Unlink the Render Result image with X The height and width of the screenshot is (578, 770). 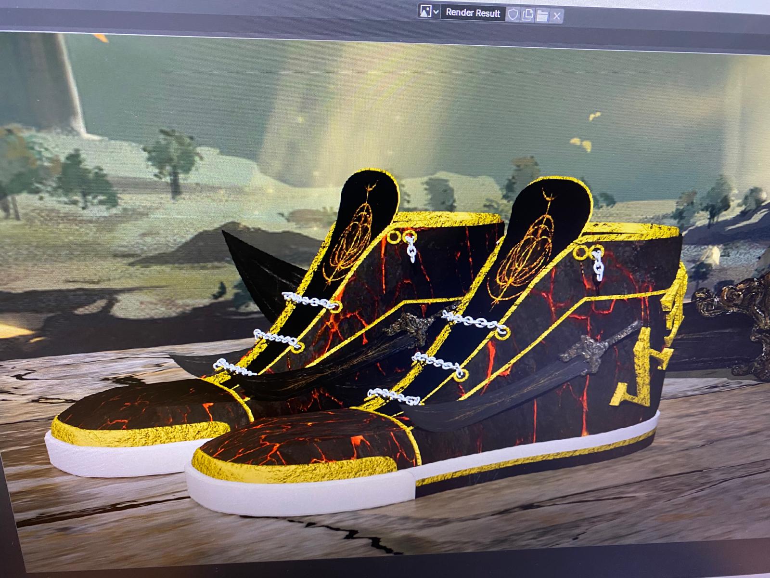557,16
